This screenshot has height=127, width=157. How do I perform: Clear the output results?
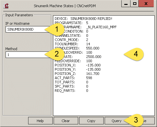pyautogui.click(x=66, y=121)
